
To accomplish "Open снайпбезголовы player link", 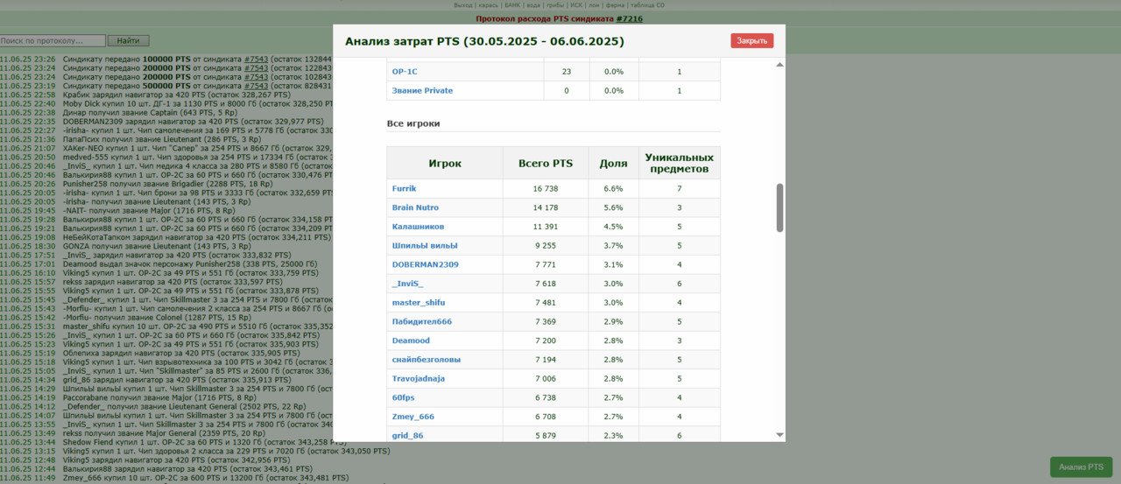I will click(x=427, y=360).
